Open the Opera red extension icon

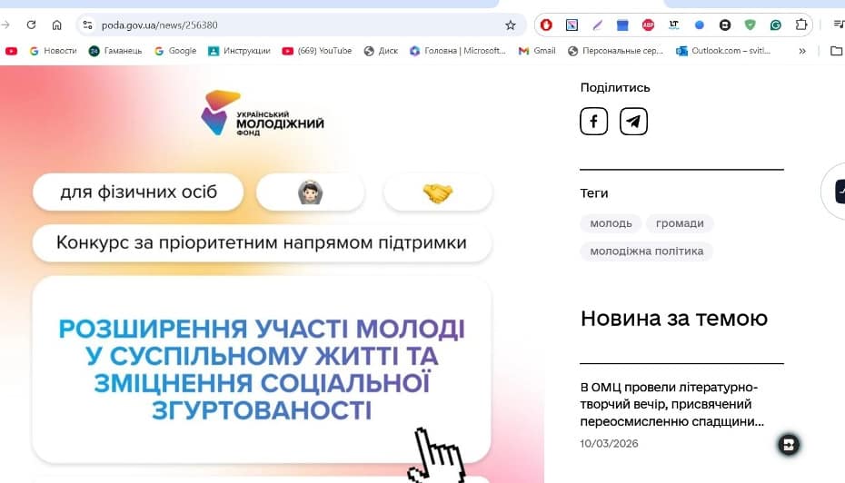coord(546,25)
